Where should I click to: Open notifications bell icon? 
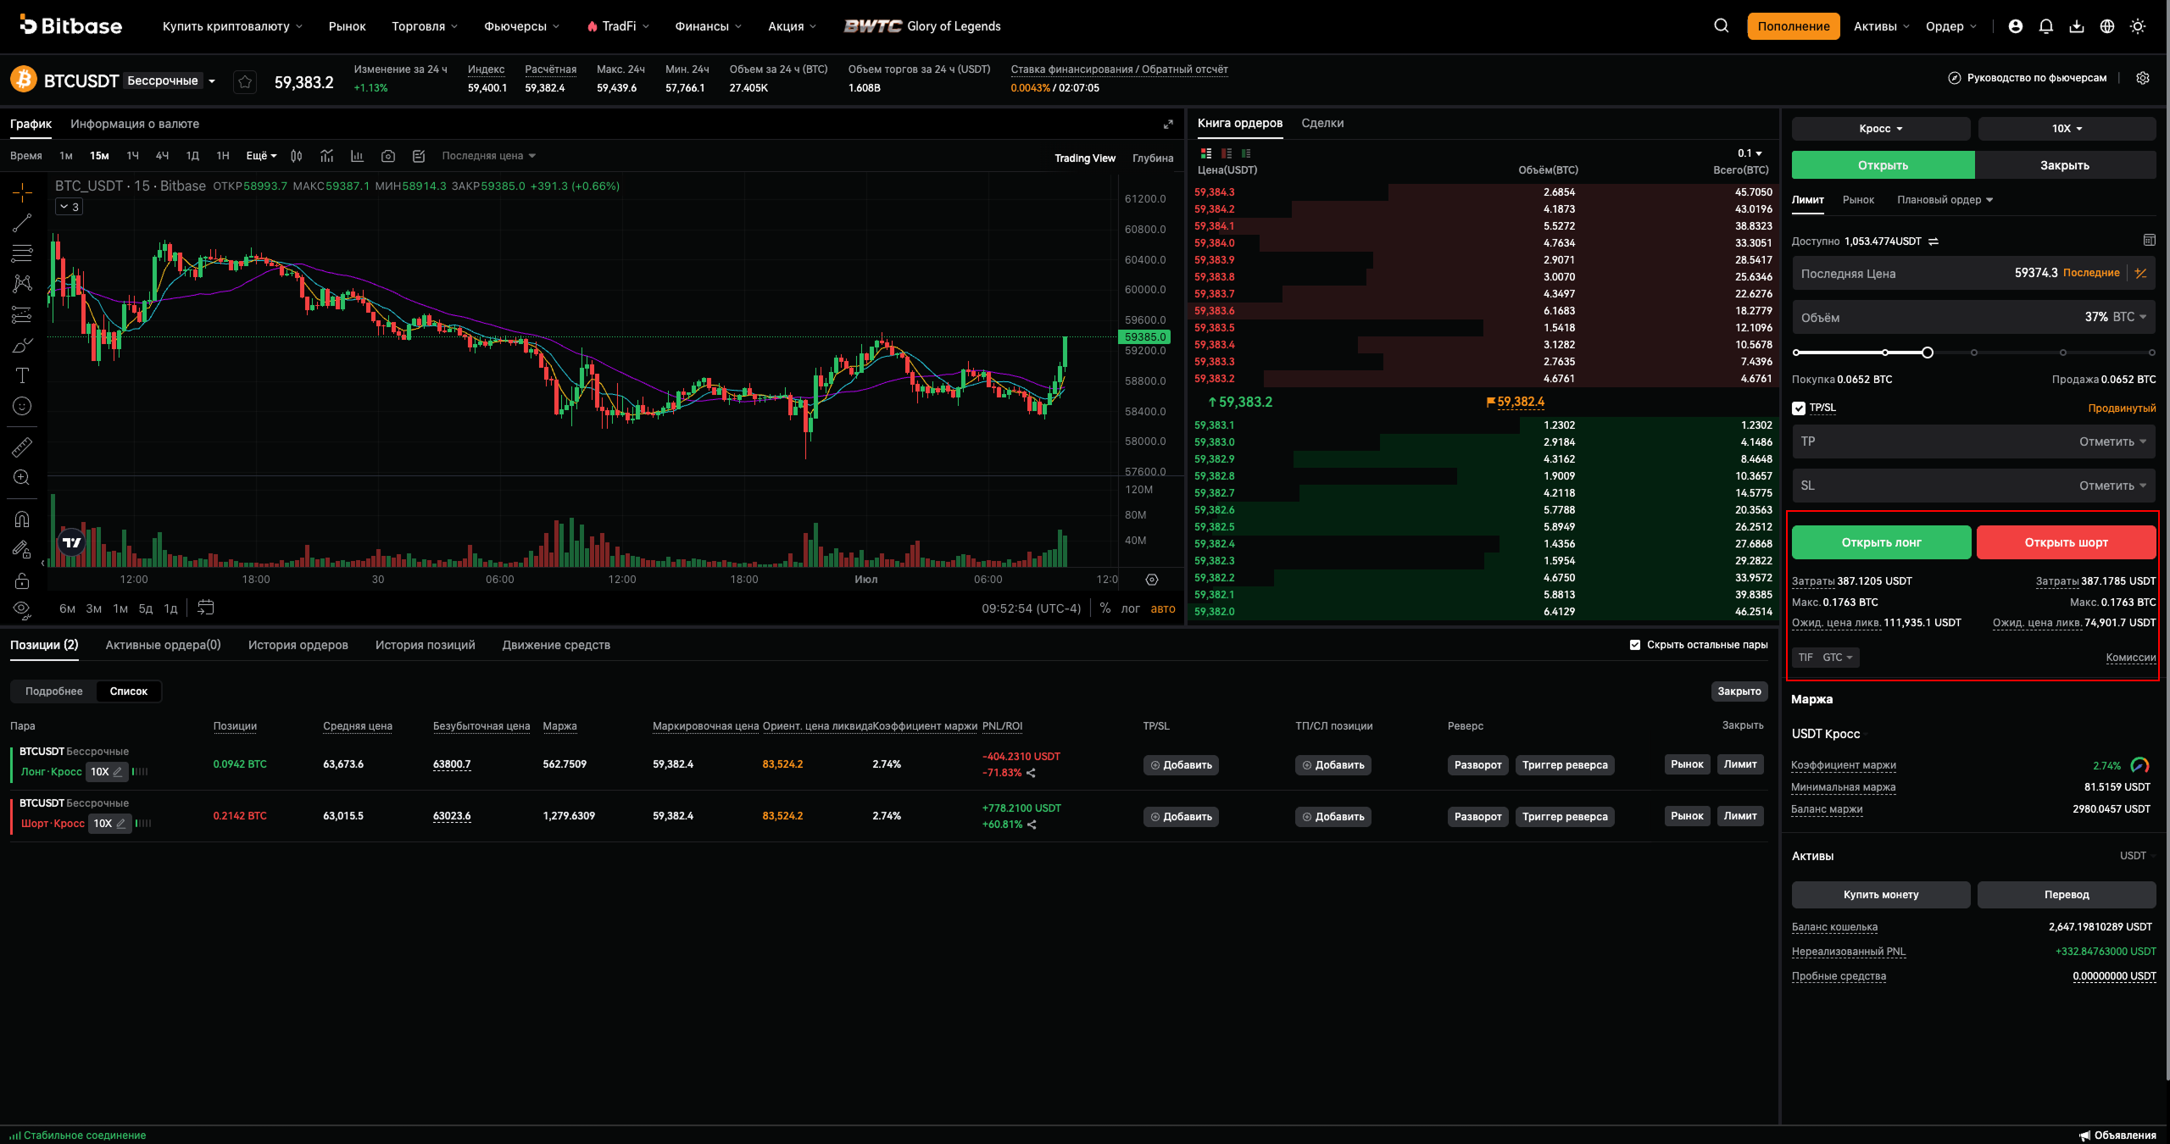[x=2045, y=26]
